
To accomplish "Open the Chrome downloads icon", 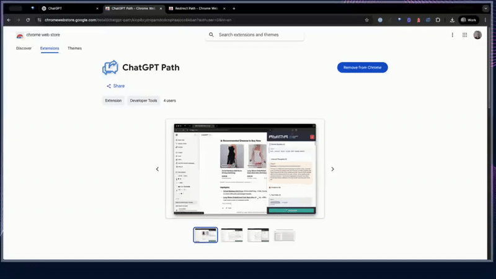I will pos(452,20).
